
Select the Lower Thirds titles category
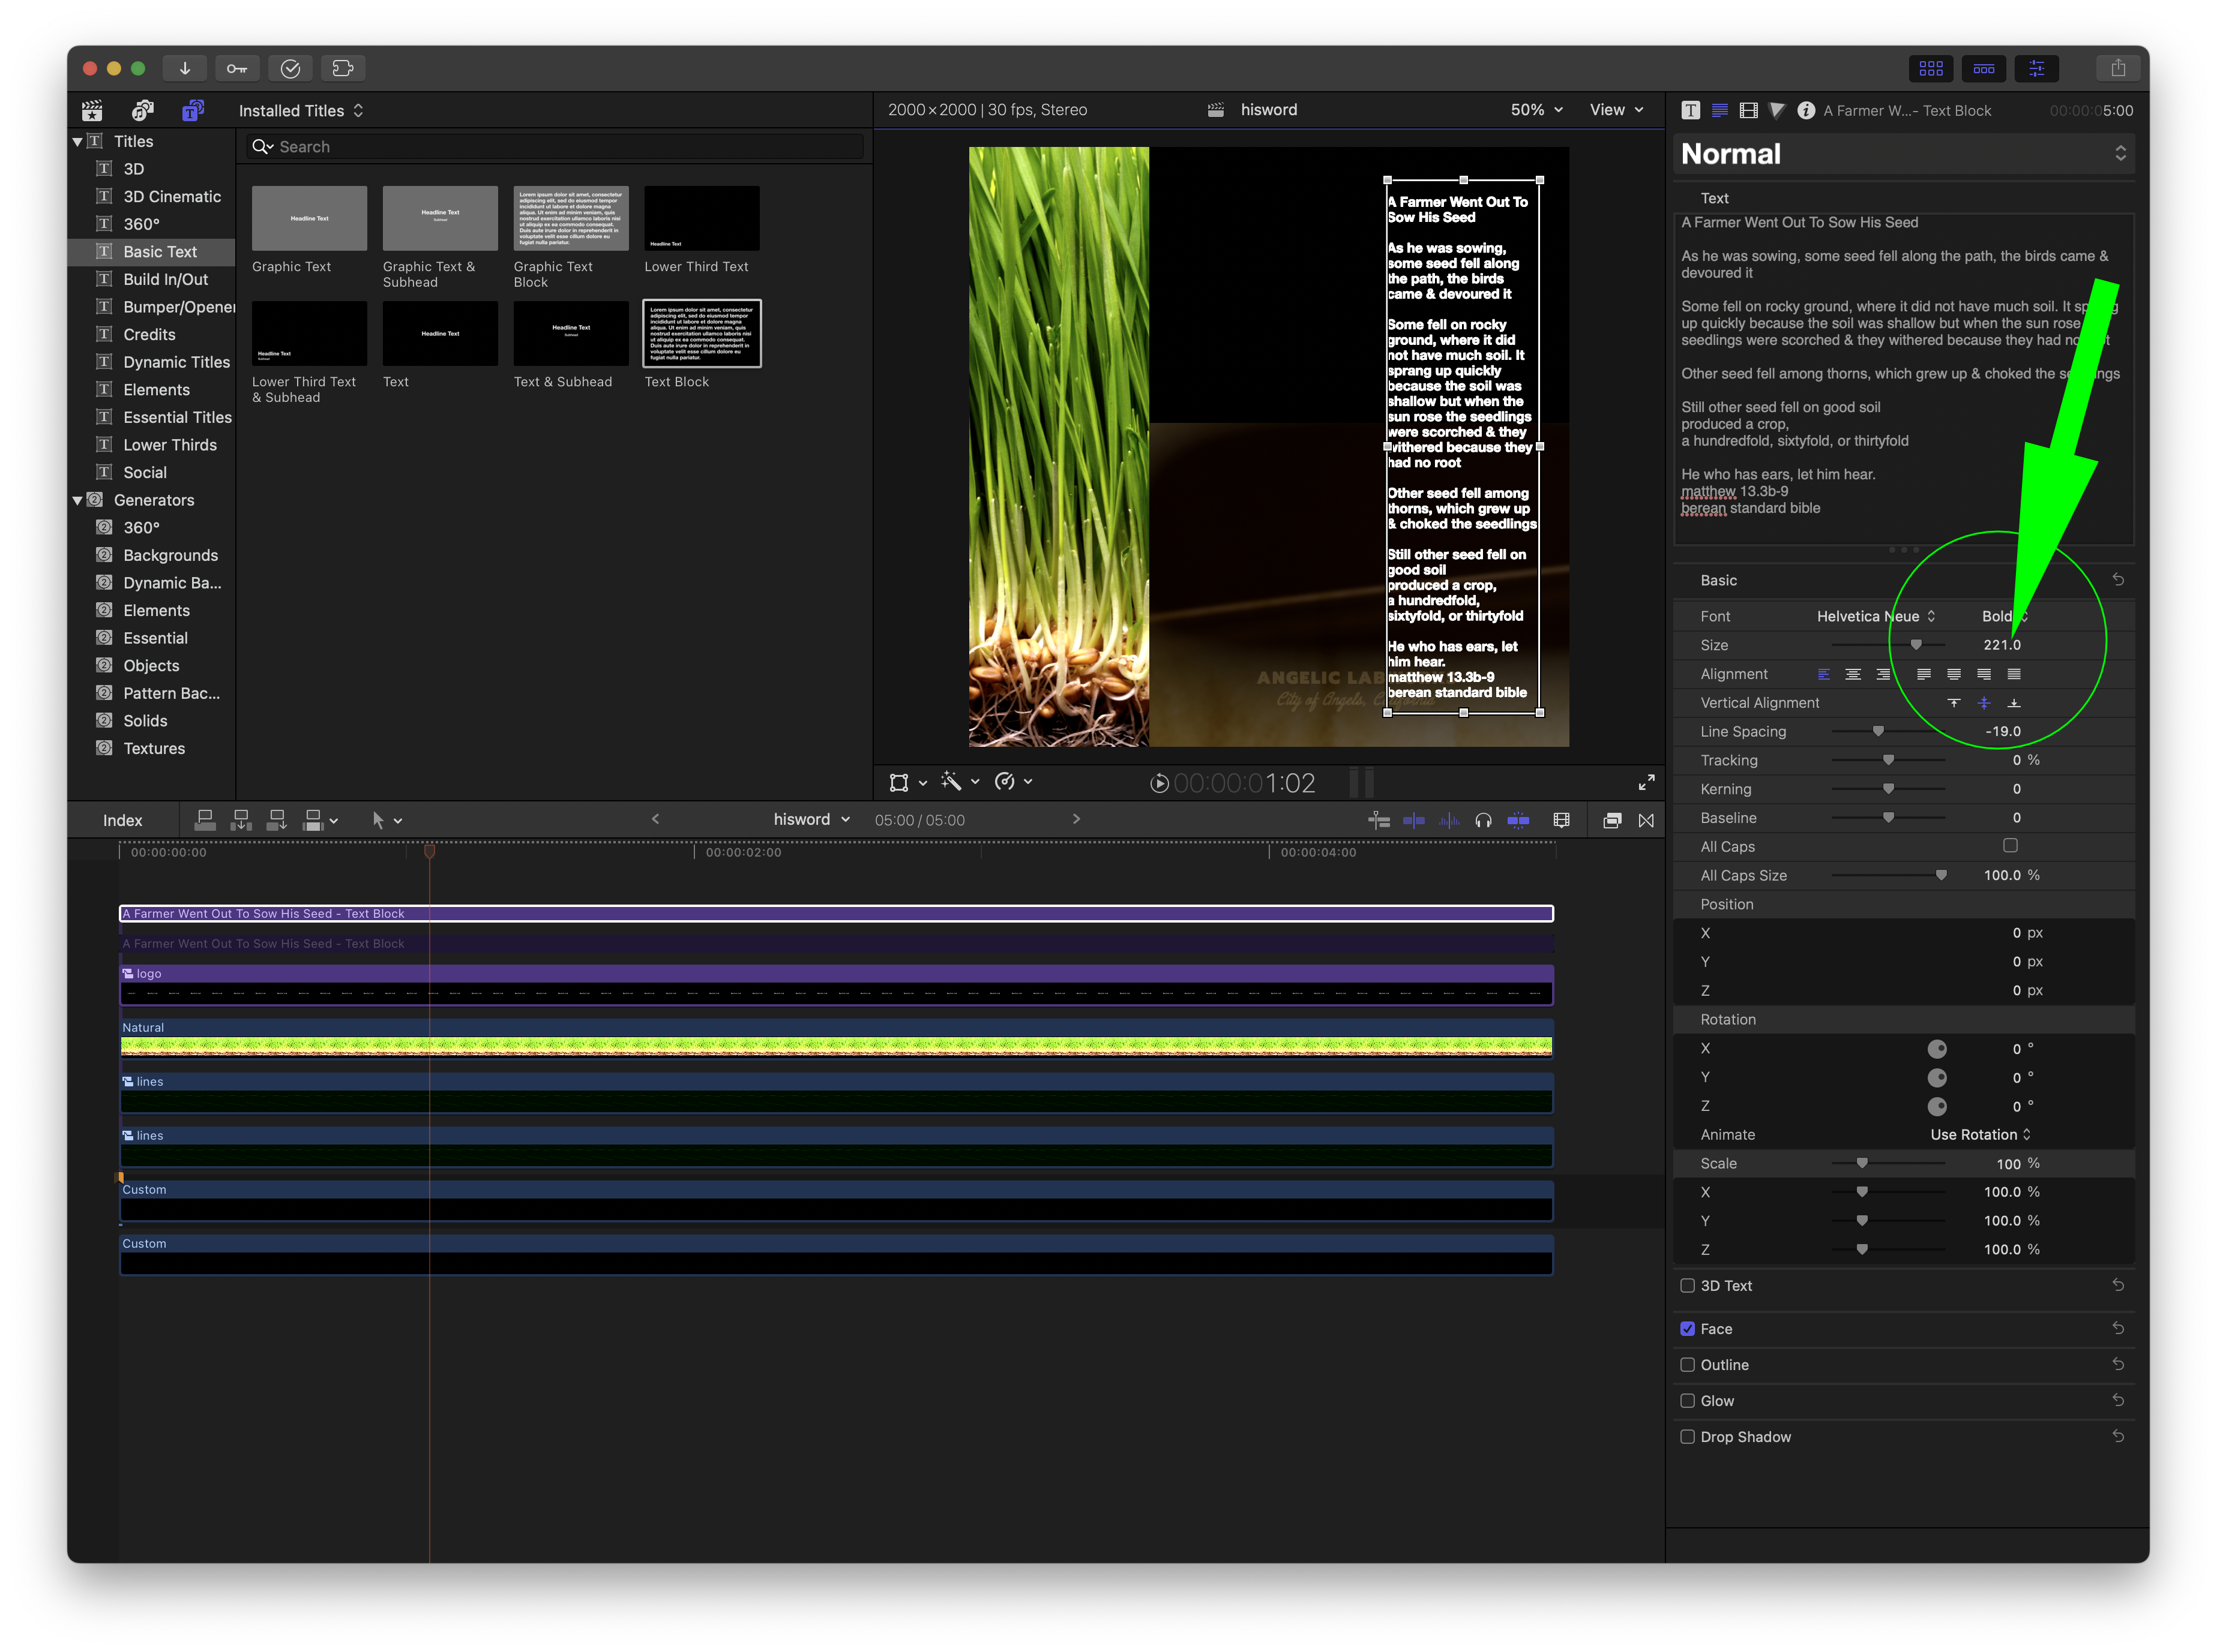tap(169, 445)
